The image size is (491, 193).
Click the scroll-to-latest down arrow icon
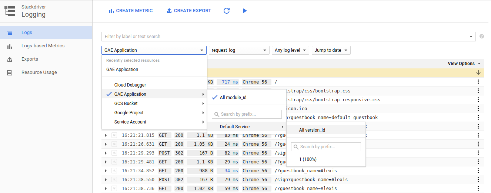coord(478,72)
